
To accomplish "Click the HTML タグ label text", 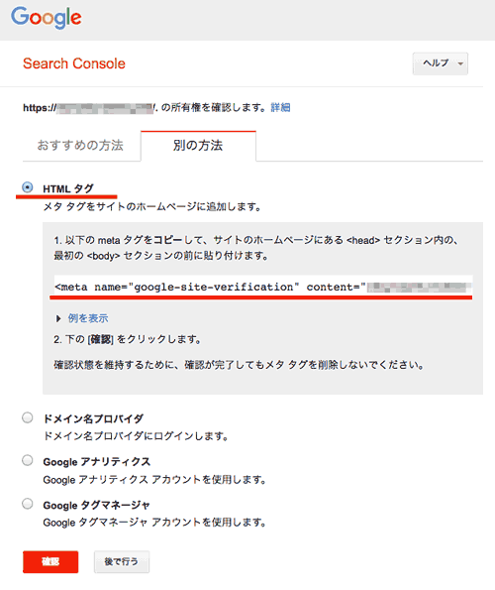I will tap(68, 188).
